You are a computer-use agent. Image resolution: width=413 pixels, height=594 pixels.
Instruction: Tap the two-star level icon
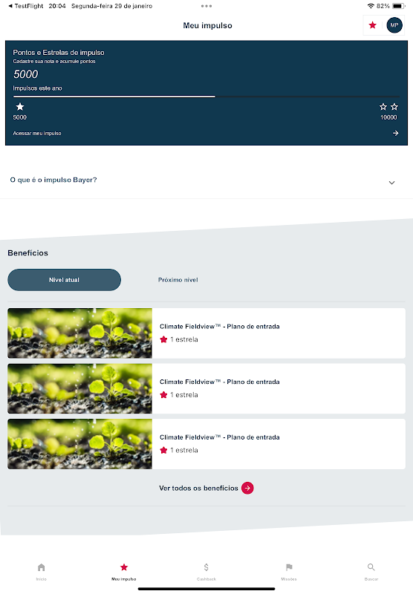pos(388,106)
